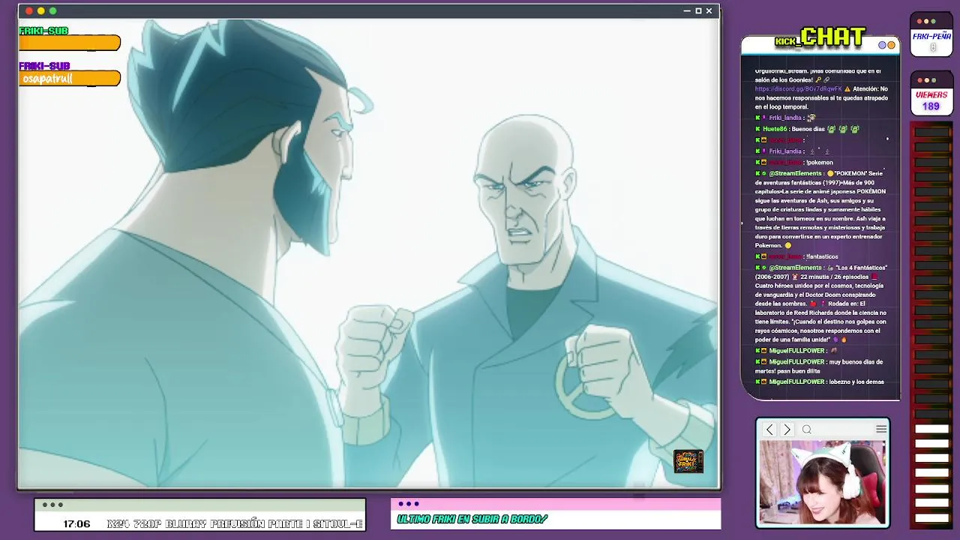Click the "!pokemon" chat command message
Image resolution: width=960 pixels, height=540 pixels.
tap(820, 163)
